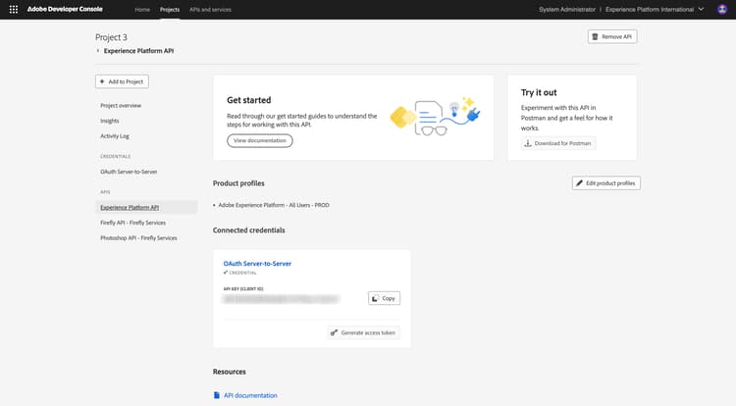Viewport: 736px width, 406px height.
Task: Click Experience Platform International organization name
Action: click(650, 10)
